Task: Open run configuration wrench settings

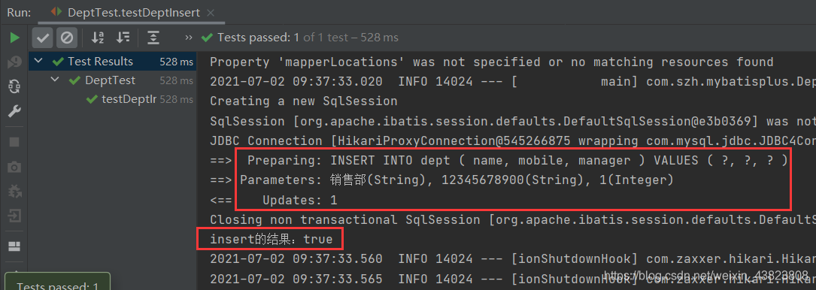Action: tap(14, 111)
